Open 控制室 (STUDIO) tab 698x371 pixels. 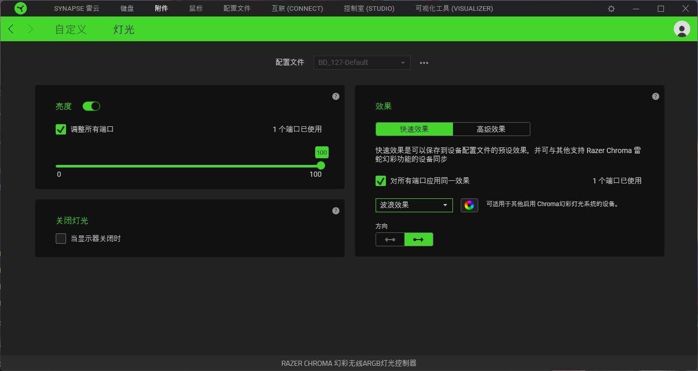pos(369,9)
